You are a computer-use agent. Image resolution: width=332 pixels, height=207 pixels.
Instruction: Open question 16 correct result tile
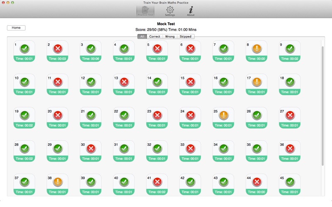[223, 84]
